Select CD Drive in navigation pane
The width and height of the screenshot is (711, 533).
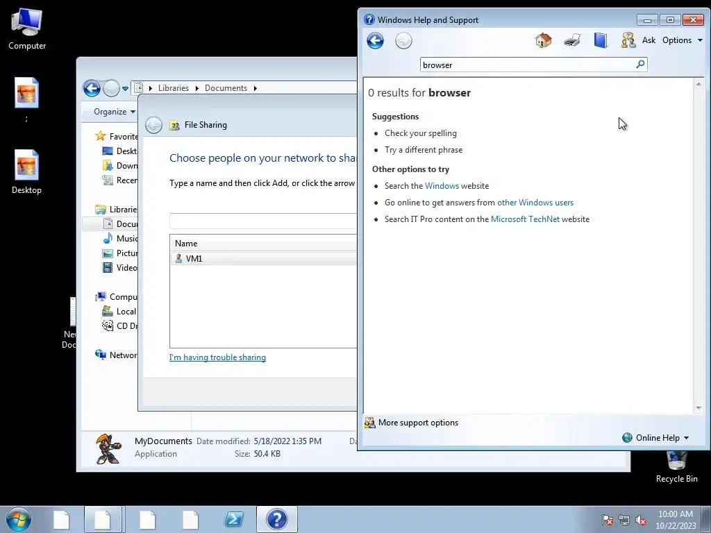[x=119, y=326]
